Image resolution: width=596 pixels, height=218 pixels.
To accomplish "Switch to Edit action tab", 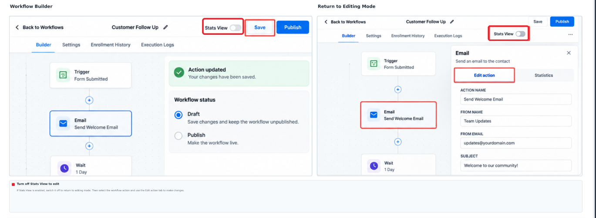I will [484, 75].
